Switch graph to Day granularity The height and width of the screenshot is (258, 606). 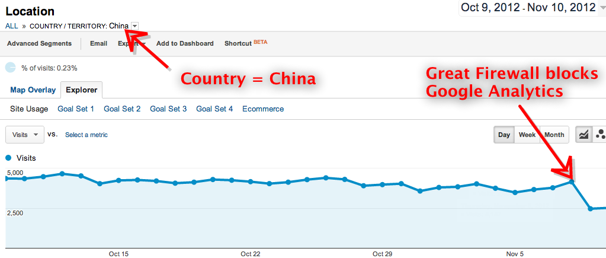pyautogui.click(x=504, y=135)
